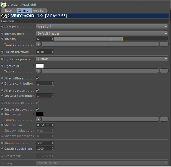Screen dimensions: 171x167
Task: Toggle the Enable shadows checkbox
Action: coord(37,109)
